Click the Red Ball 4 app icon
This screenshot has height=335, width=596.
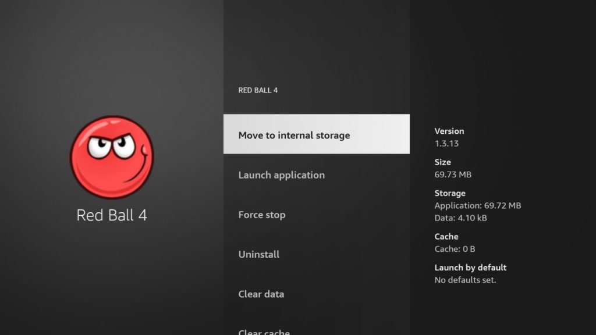coord(112,157)
